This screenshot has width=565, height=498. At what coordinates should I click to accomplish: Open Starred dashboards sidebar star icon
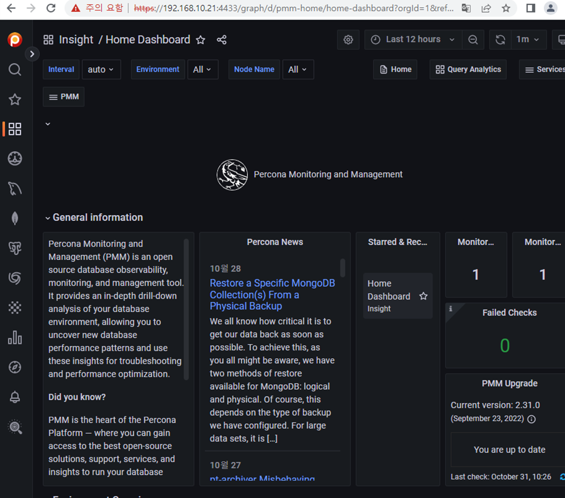[15, 99]
